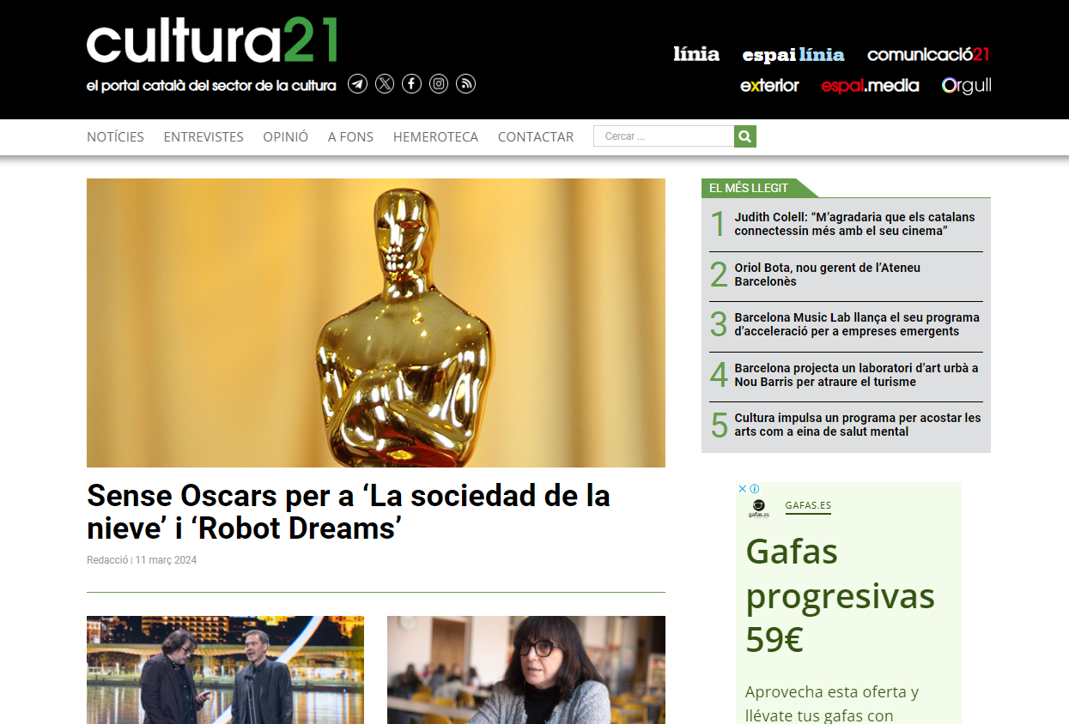
Task: Close the Gafas ad with the X icon
Action: click(743, 489)
